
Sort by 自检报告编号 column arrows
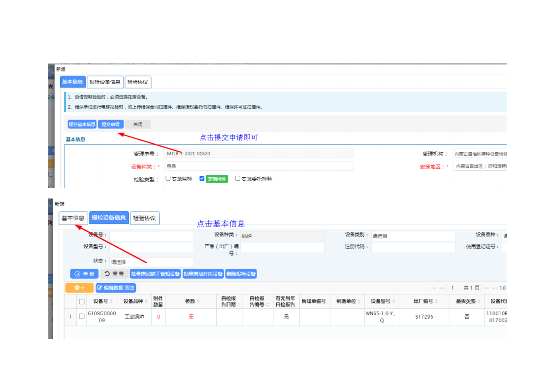click(267, 305)
